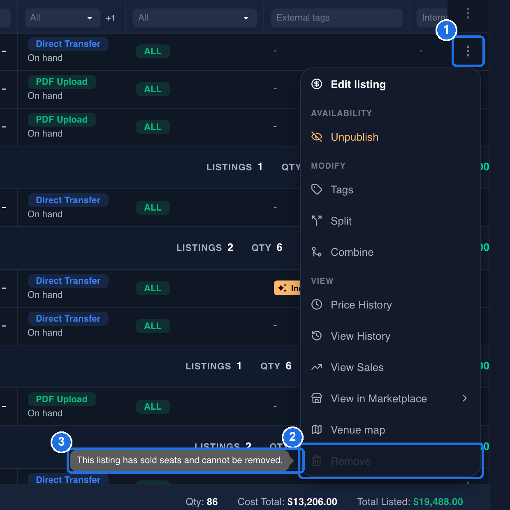
Task: Open Price History from the menu
Action: click(x=391, y=305)
